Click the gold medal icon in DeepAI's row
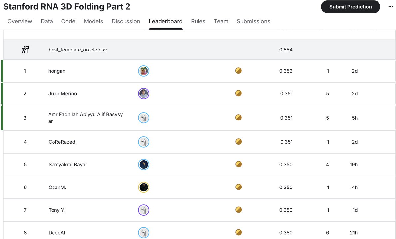This screenshot has width=396, height=239. (x=238, y=232)
